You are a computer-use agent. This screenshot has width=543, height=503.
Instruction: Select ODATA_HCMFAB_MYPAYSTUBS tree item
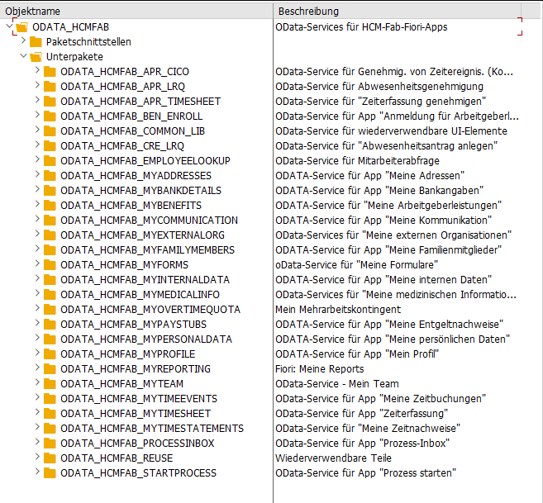[133, 325]
